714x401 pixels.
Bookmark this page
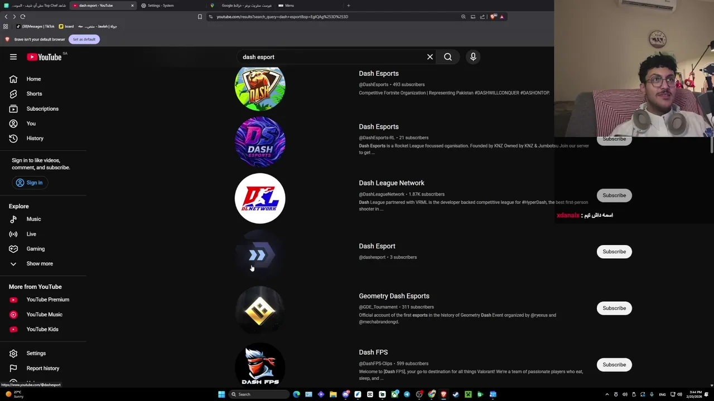(200, 17)
